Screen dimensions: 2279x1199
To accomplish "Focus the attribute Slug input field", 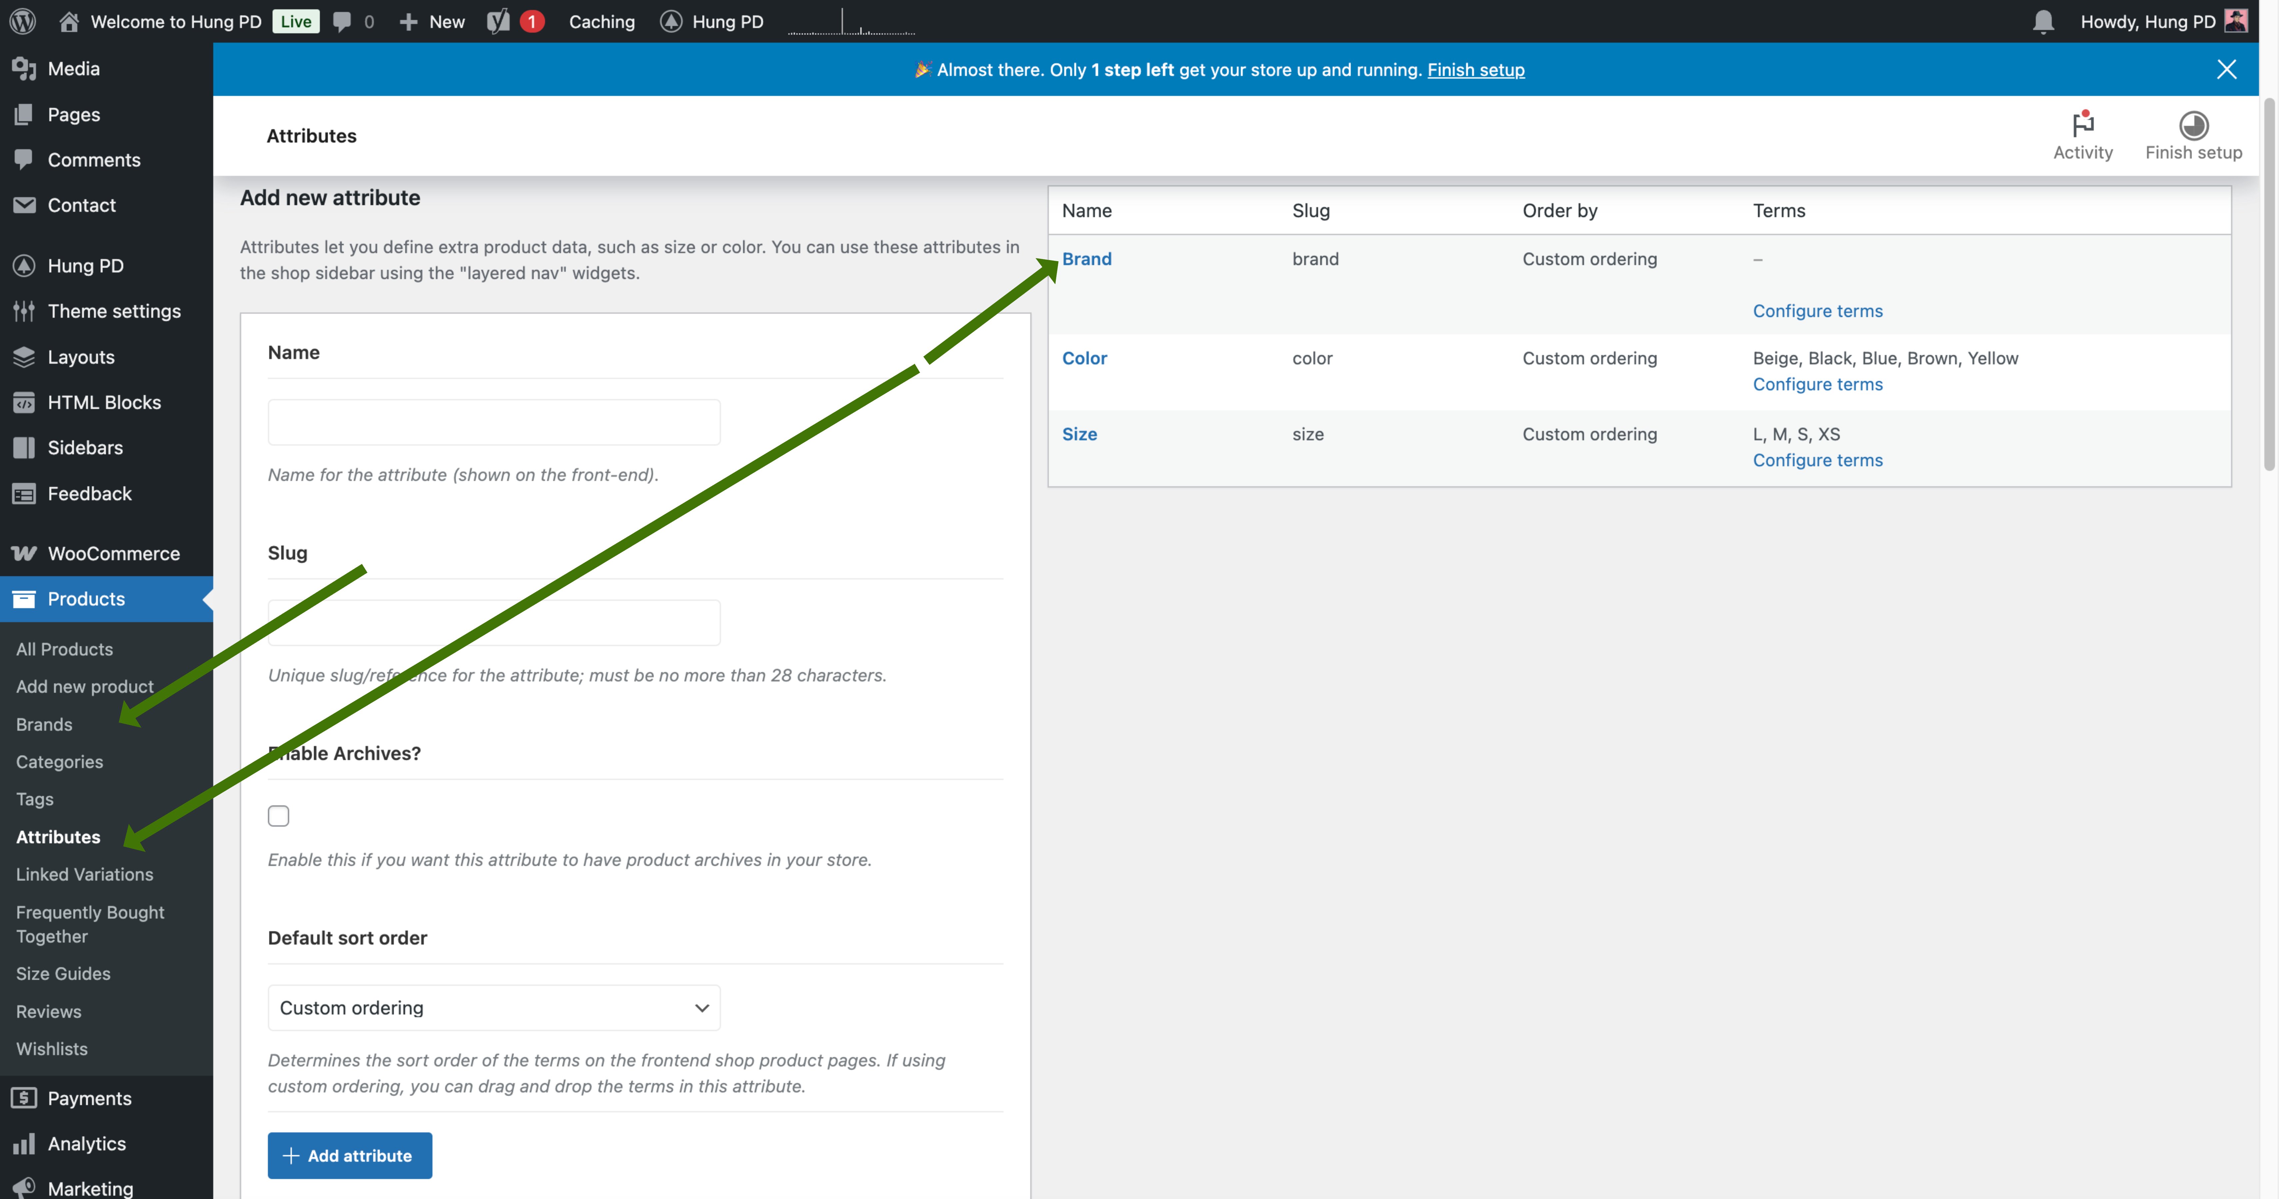I will point(494,622).
